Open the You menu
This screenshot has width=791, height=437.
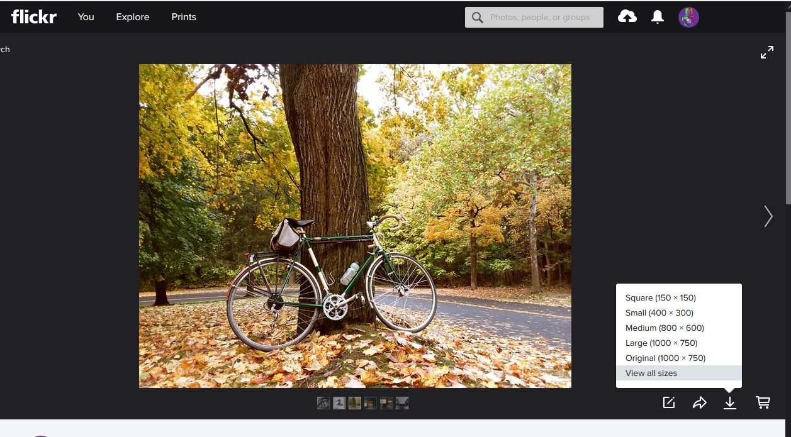pos(86,17)
